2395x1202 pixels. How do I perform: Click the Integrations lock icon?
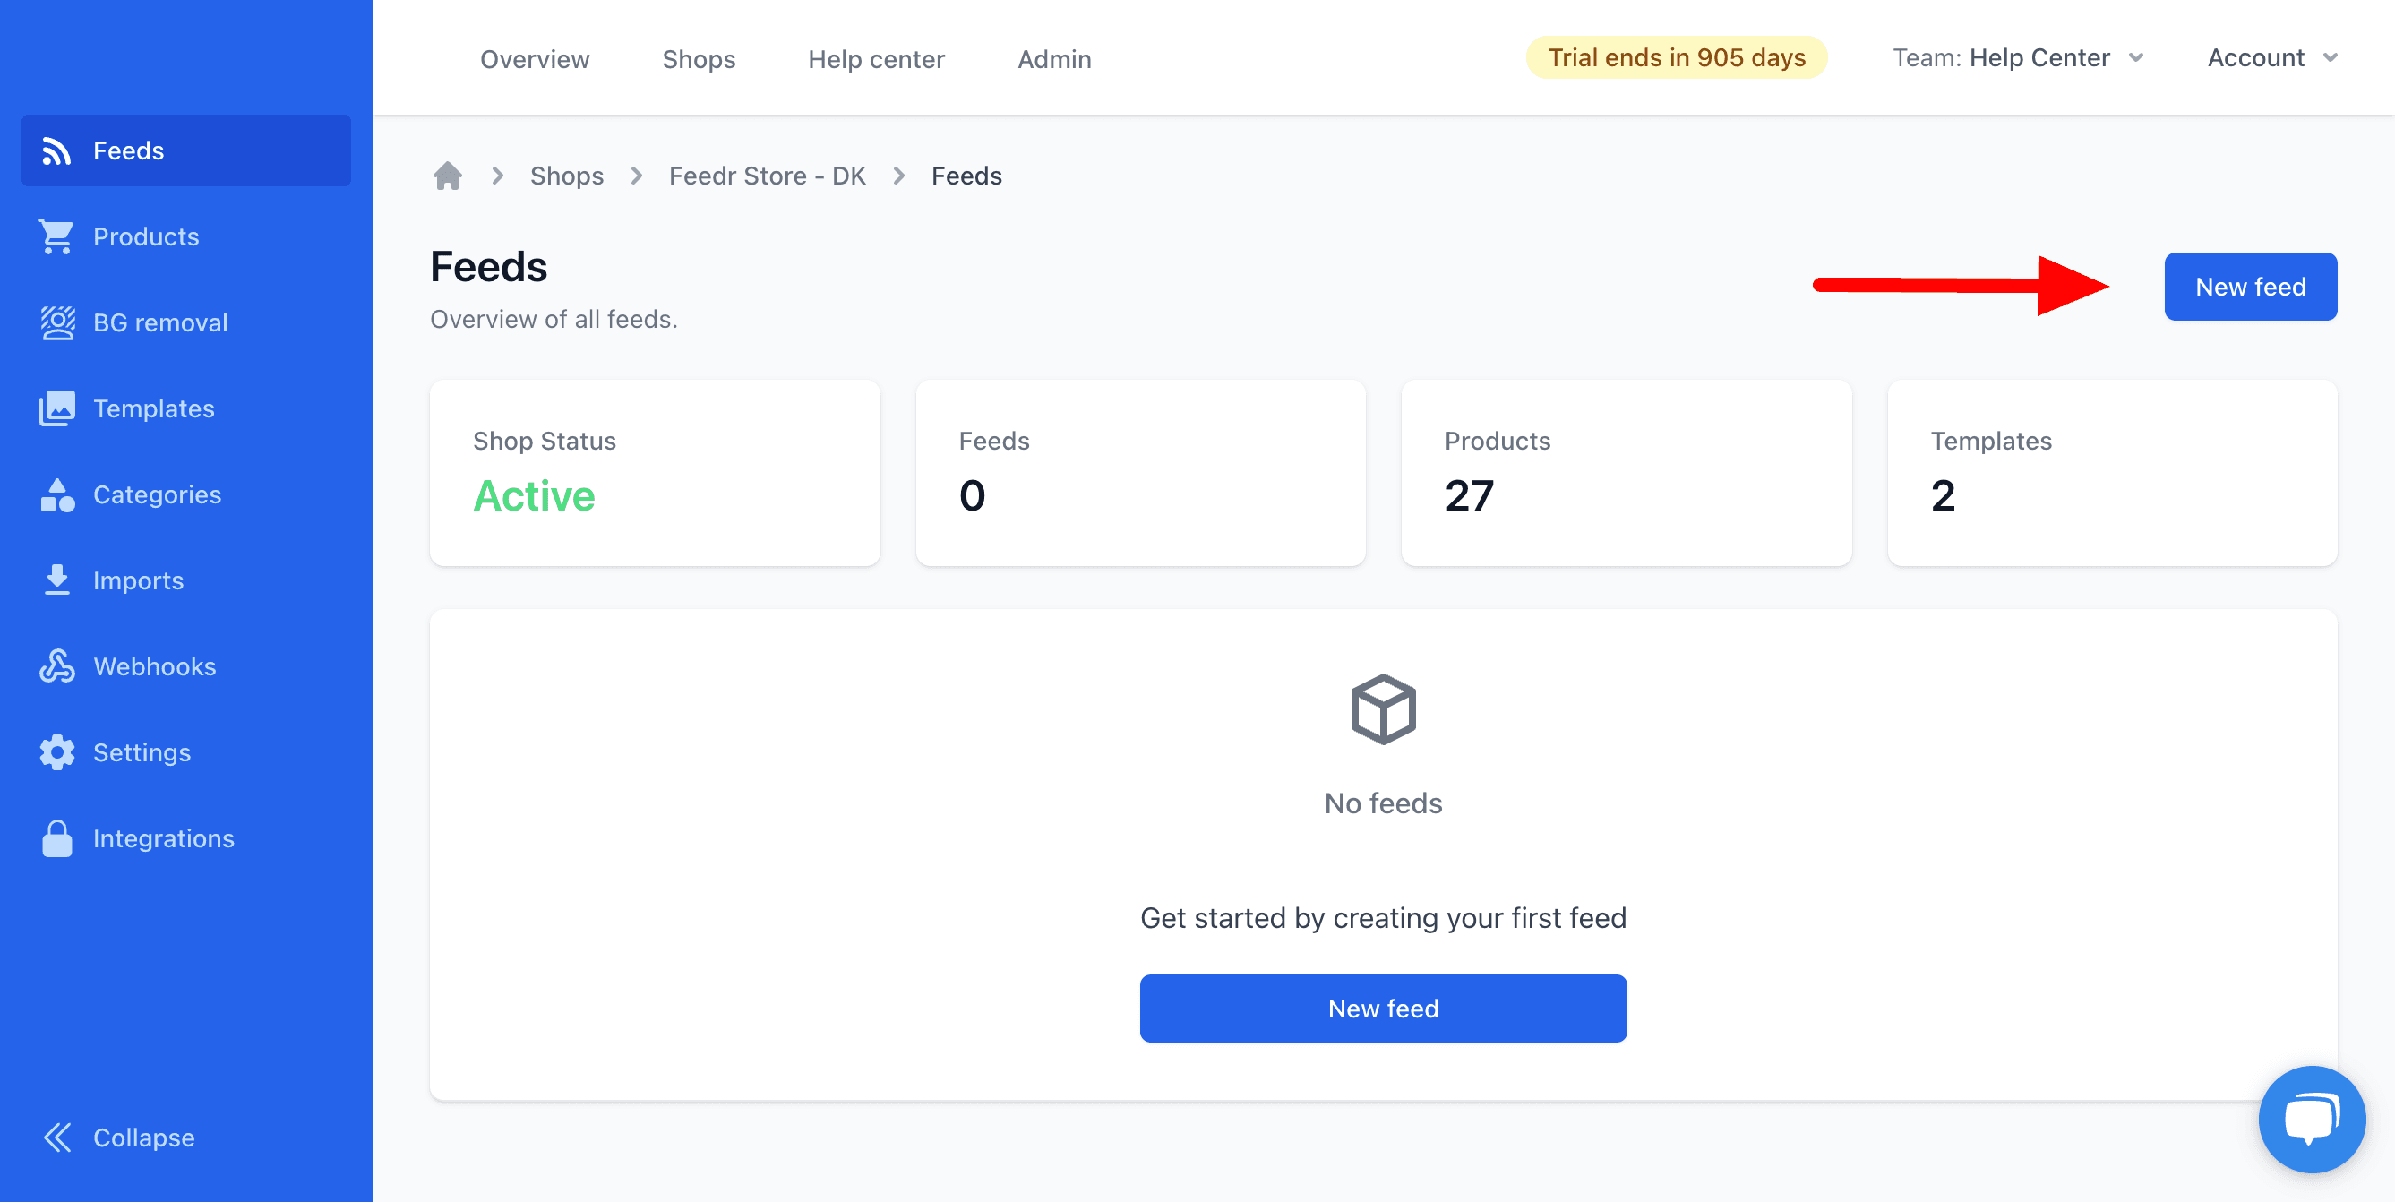56,838
